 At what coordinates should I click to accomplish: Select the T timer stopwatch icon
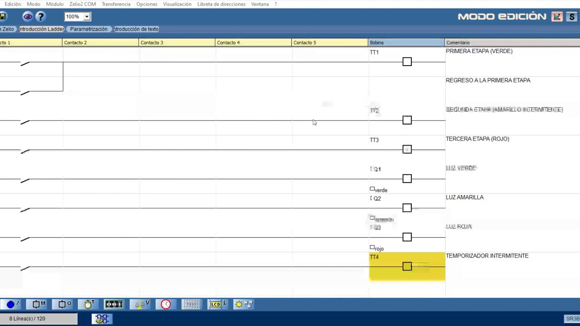[x=89, y=304]
